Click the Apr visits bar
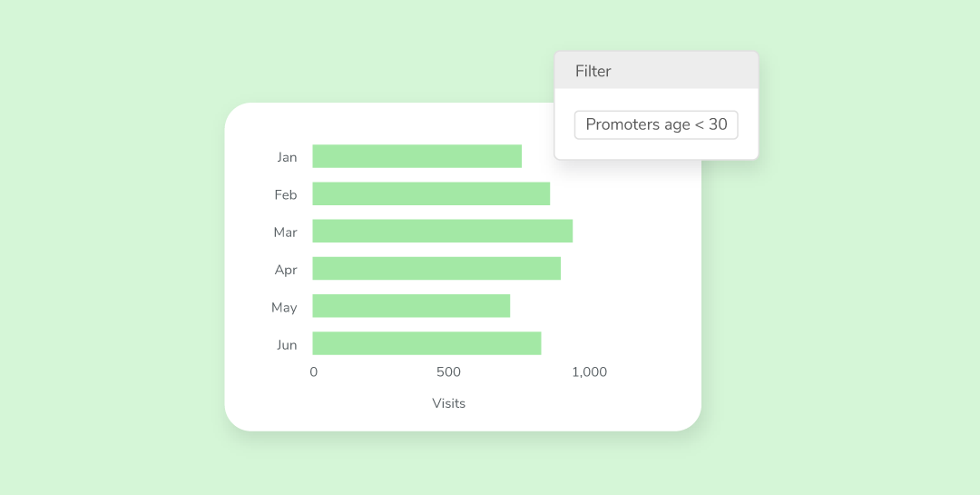This screenshot has height=495, width=980. pyautogui.click(x=436, y=269)
